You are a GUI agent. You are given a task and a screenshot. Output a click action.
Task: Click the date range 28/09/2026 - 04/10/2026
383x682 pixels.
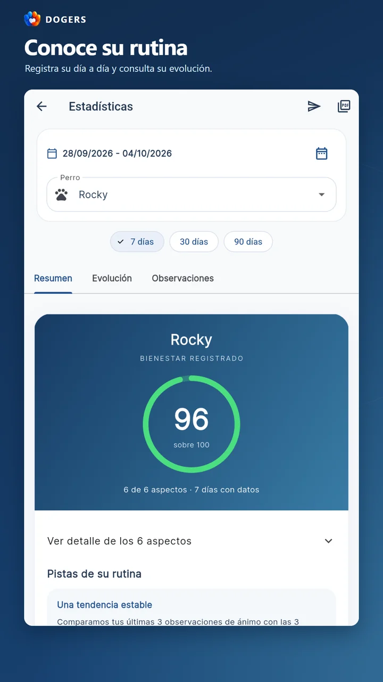(117, 153)
